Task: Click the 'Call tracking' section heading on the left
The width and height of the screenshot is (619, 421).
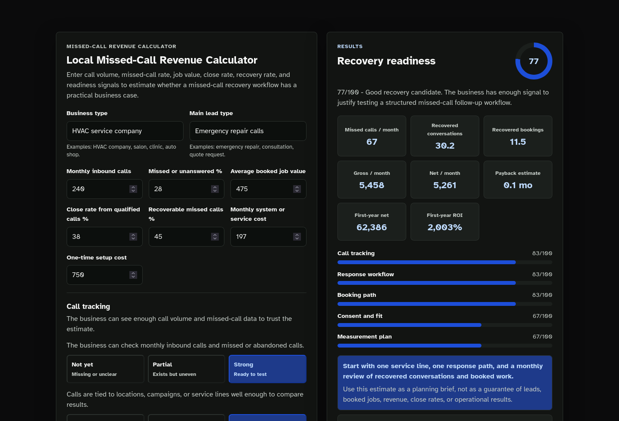Action: [x=88, y=306]
